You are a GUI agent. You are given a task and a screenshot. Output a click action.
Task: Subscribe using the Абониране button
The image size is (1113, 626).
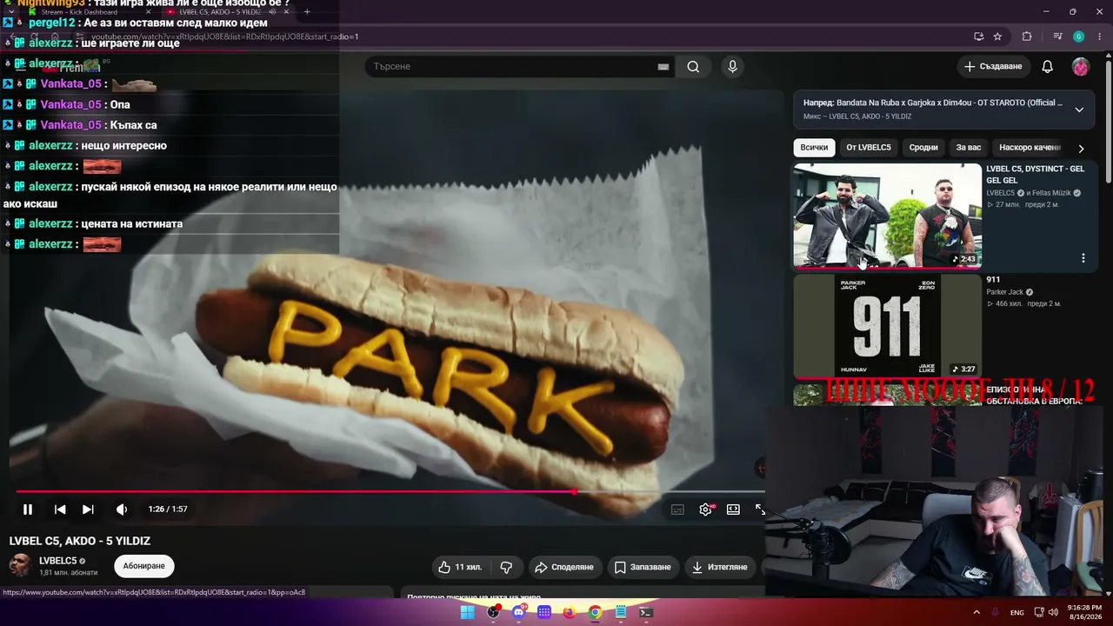(144, 566)
